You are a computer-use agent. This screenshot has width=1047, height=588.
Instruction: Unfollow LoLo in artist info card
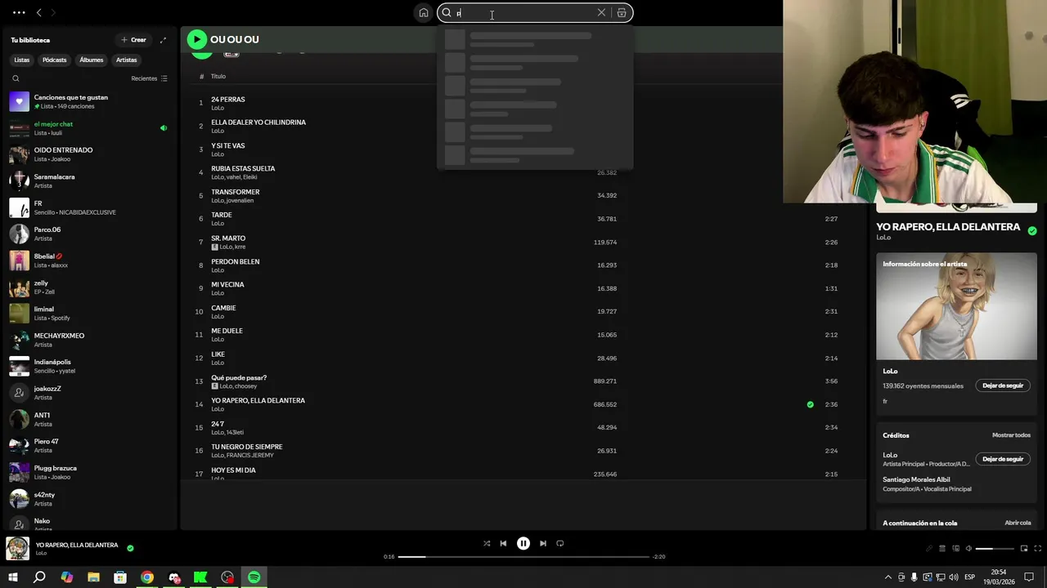pyautogui.click(x=1003, y=385)
